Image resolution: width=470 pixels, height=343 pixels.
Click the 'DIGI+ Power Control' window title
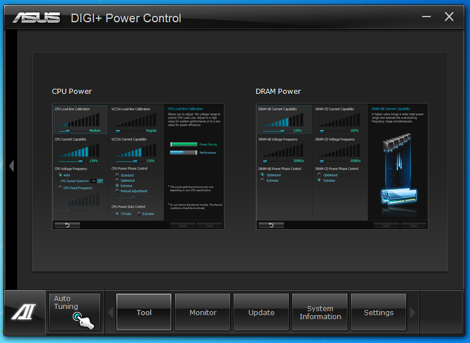[x=126, y=18]
